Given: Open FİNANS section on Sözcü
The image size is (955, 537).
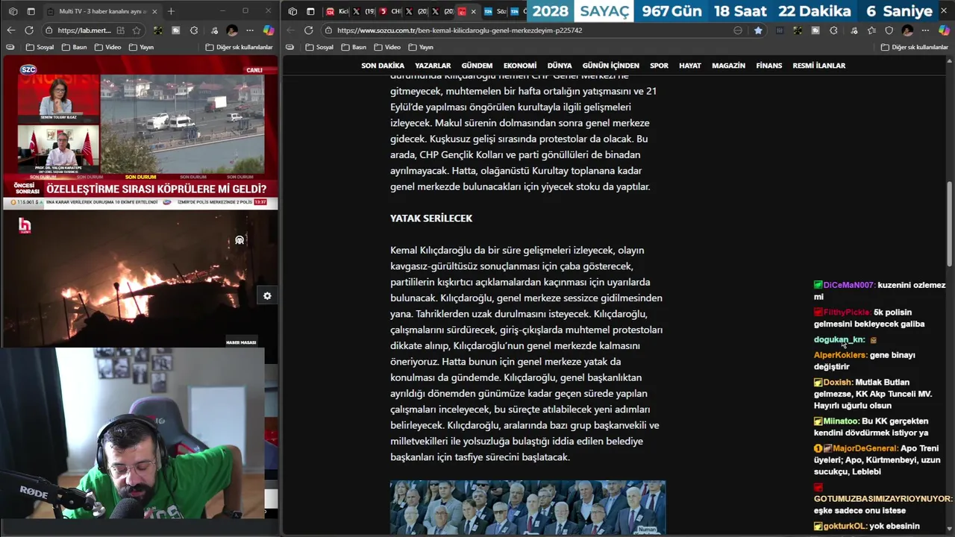Looking at the screenshot, I should [x=769, y=66].
